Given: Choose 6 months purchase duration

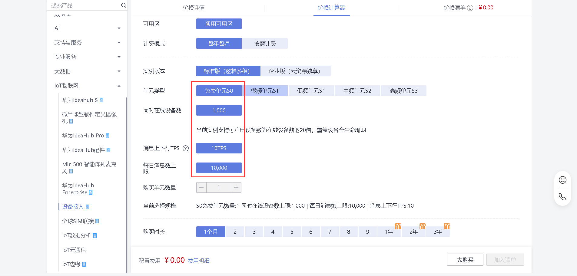Looking at the screenshot, I should 311,232.
